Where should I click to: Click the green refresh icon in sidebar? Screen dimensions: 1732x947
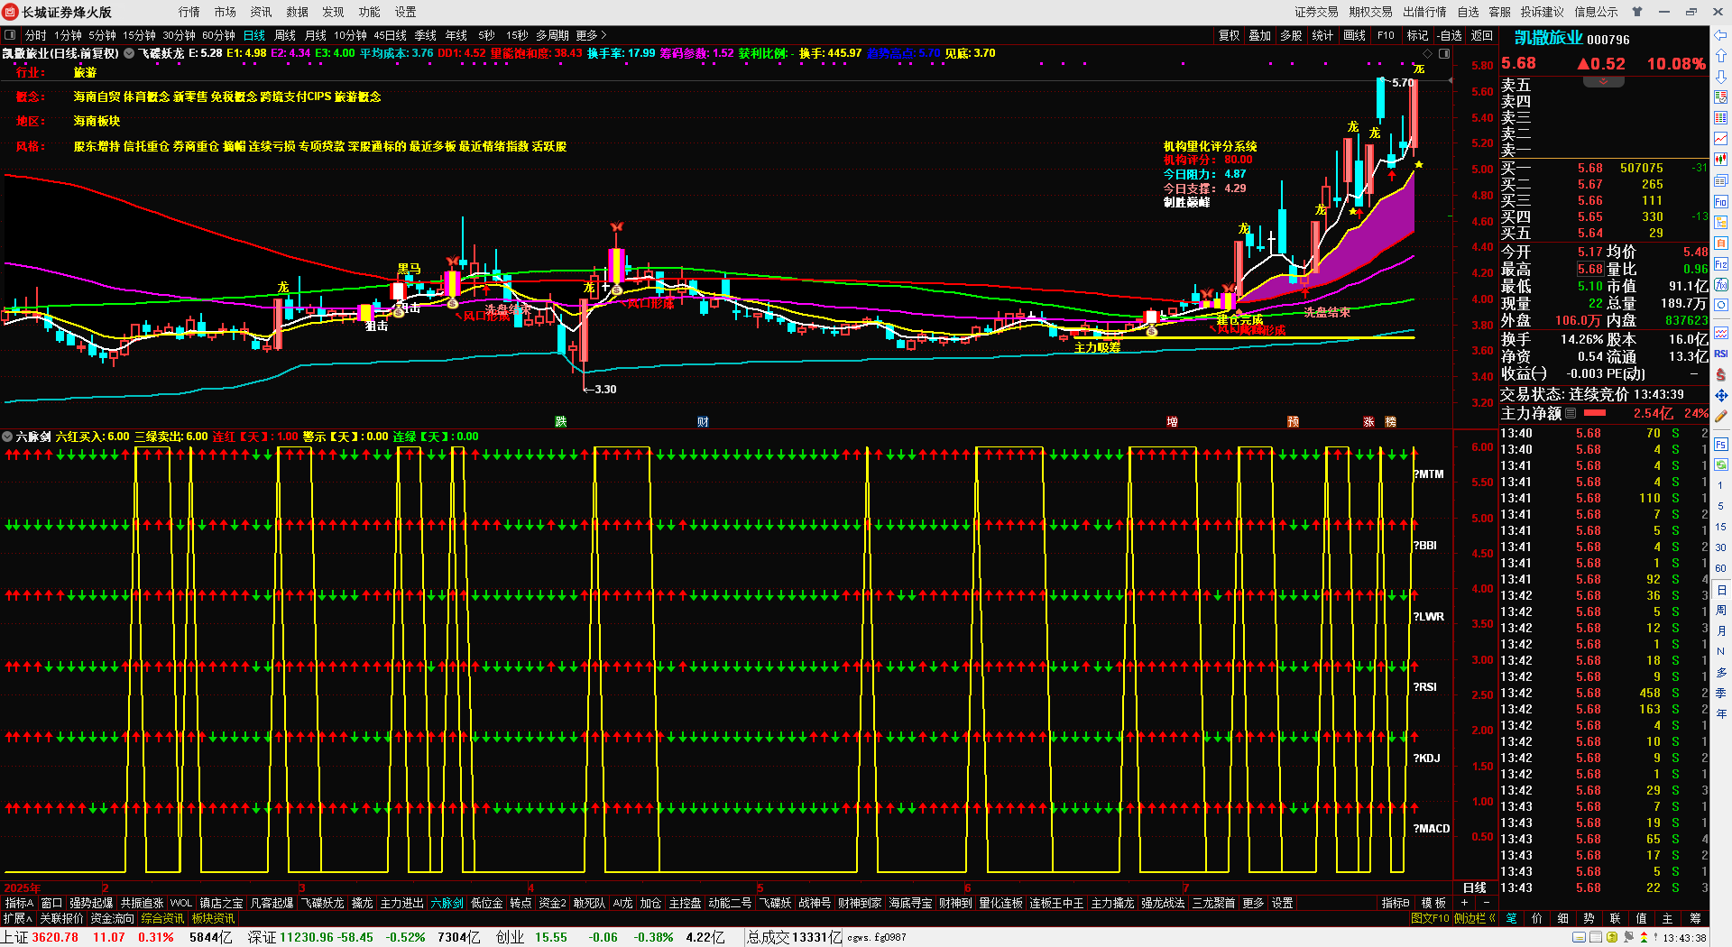(x=1721, y=465)
